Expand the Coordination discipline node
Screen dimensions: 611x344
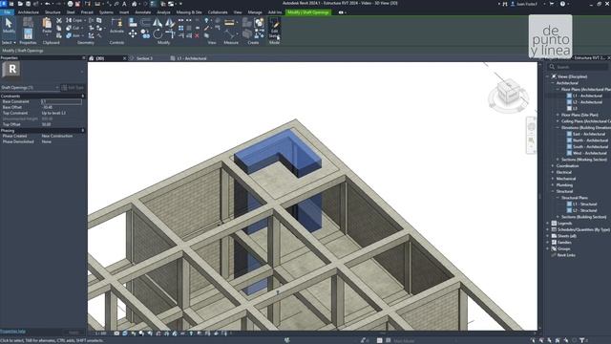tap(553, 166)
